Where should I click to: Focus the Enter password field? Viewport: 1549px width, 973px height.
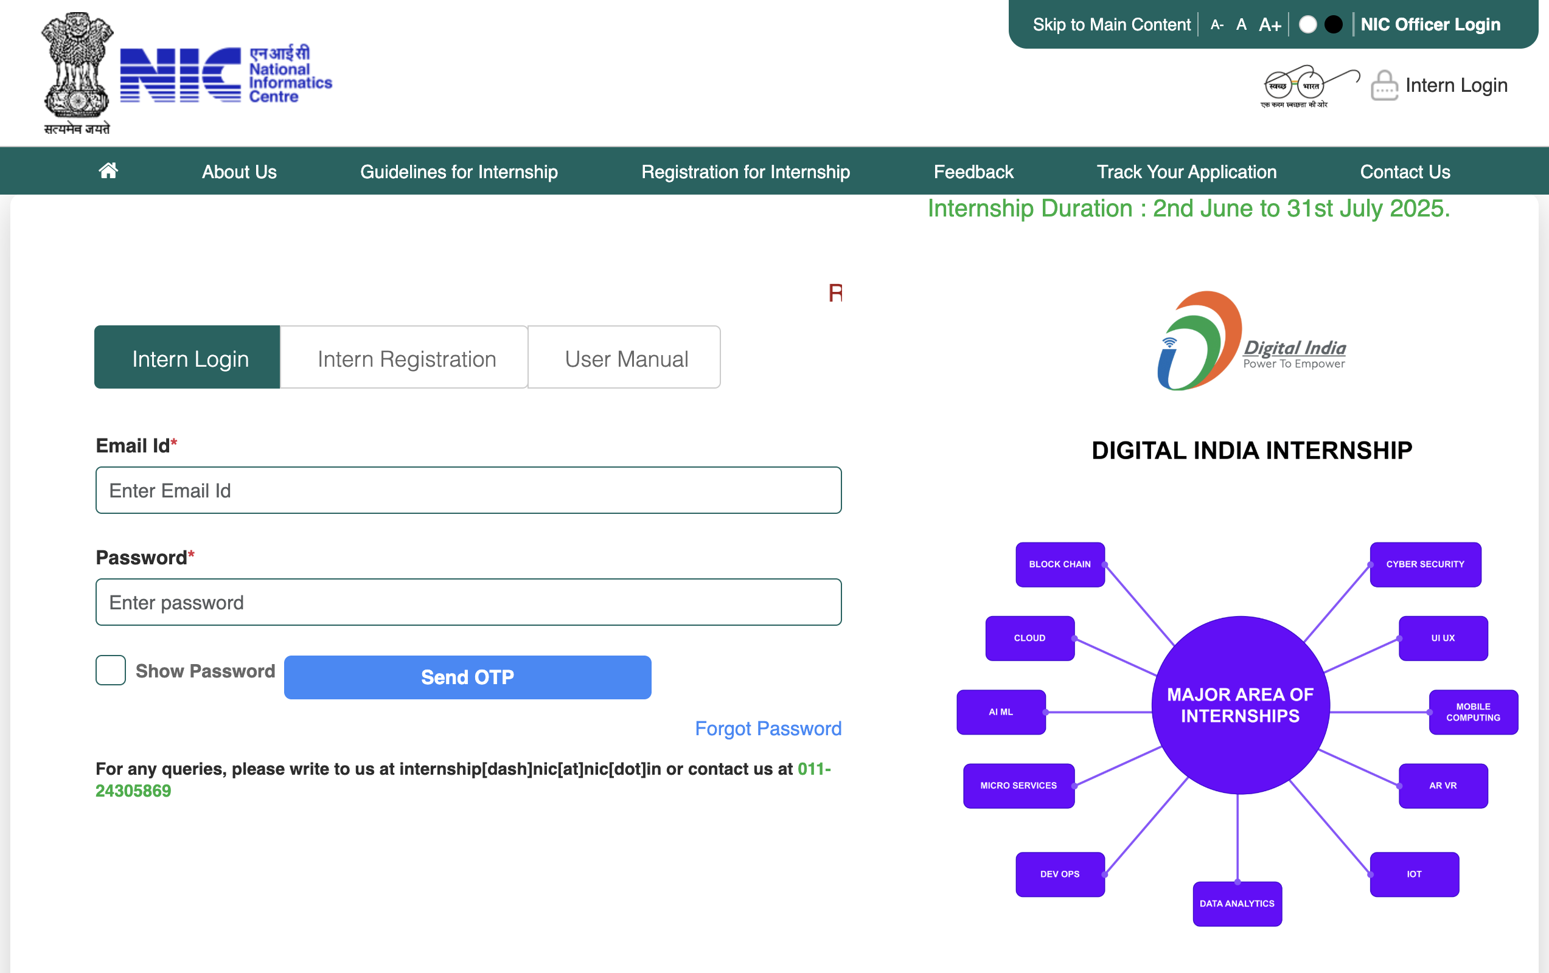pyautogui.click(x=468, y=602)
